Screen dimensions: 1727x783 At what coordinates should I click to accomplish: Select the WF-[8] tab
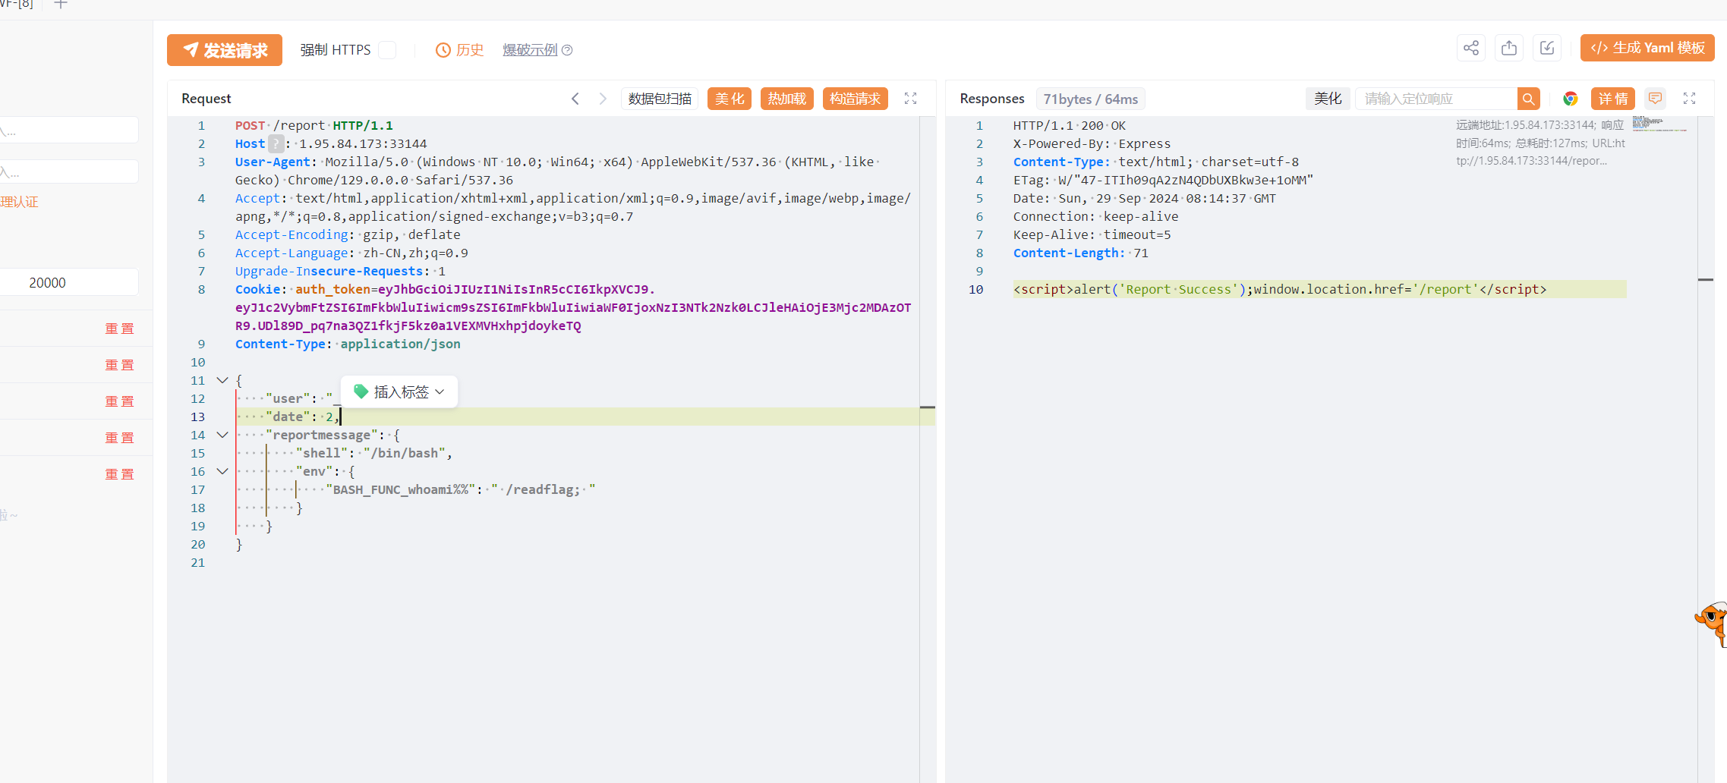click(17, 4)
